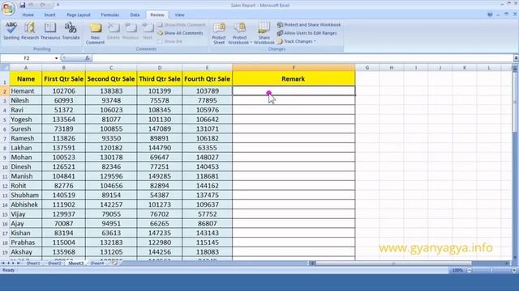
Task: Insert a New Comment
Action: [x=96, y=33]
